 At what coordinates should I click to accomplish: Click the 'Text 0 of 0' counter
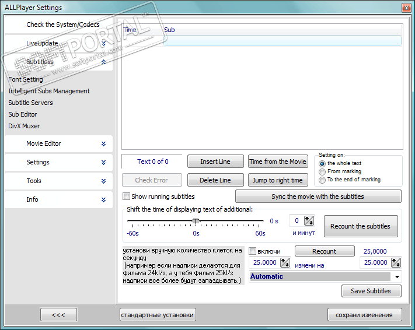point(152,162)
